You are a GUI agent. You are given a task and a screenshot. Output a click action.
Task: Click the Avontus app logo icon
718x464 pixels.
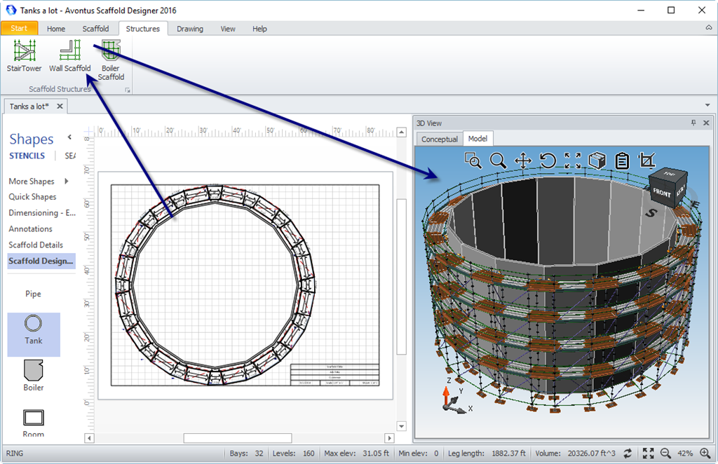pyautogui.click(x=11, y=10)
